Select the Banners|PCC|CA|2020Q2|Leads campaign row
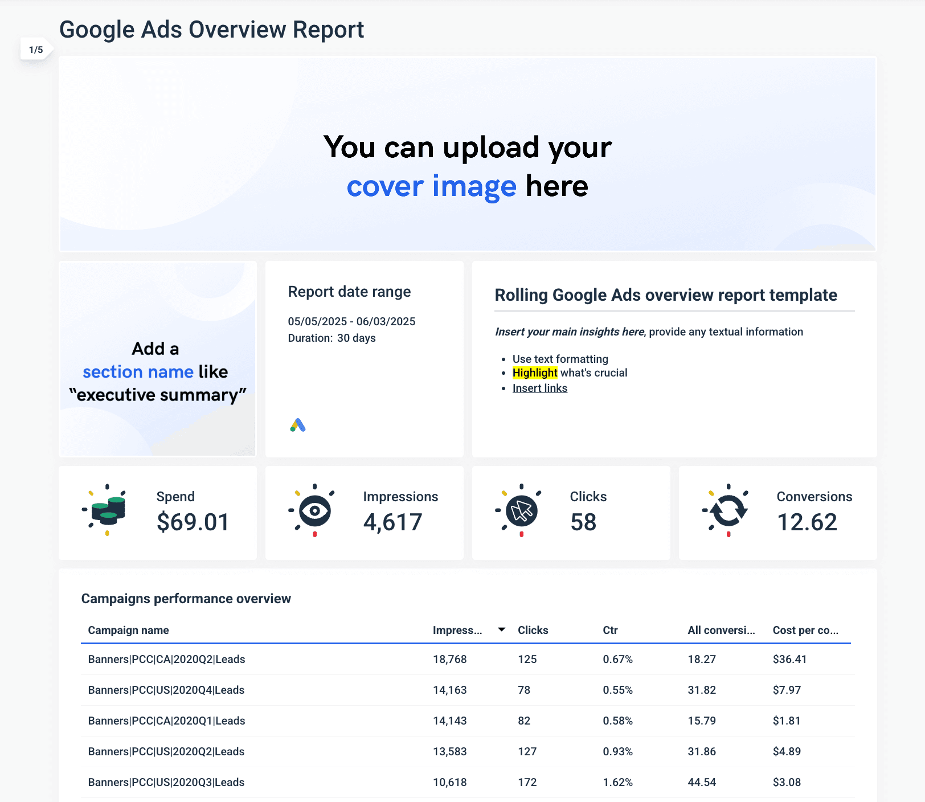Screen dimensions: 925x802 click(166, 659)
